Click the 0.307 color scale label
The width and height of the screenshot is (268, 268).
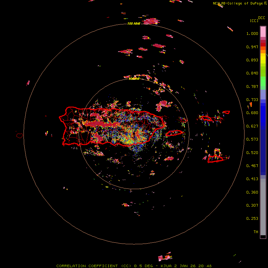click(x=252, y=205)
